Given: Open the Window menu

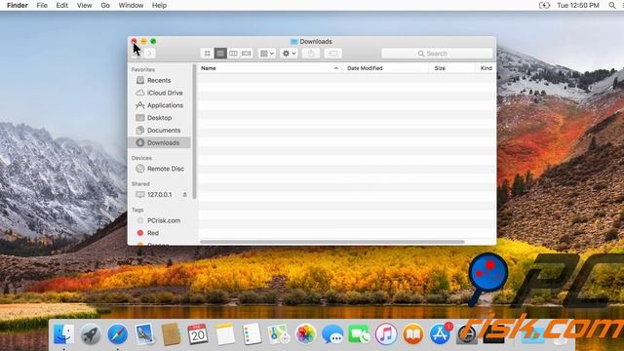Looking at the screenshot, I should 131,5.
